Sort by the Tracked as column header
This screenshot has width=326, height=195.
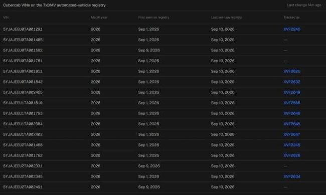pos(291,18)
